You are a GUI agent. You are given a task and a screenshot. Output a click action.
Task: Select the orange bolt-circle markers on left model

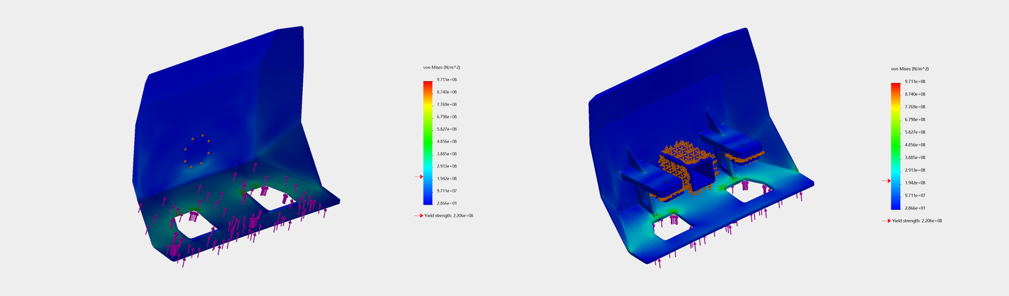click(x=197, y=149)
